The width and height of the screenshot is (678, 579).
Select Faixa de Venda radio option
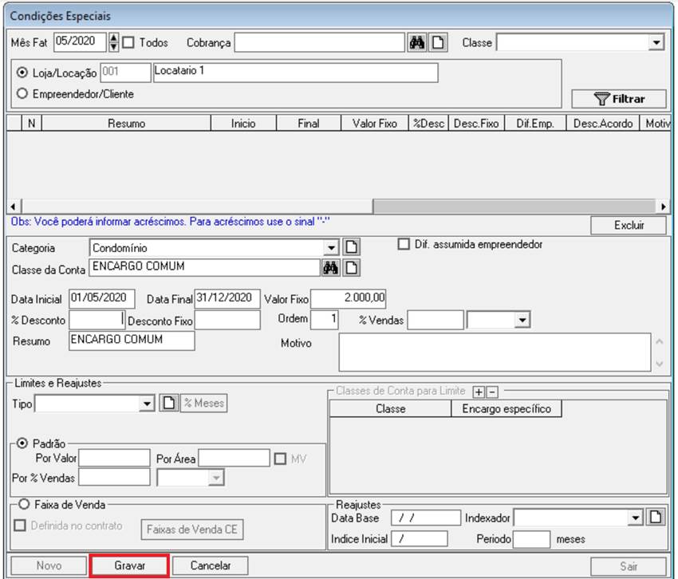[24, 504]
